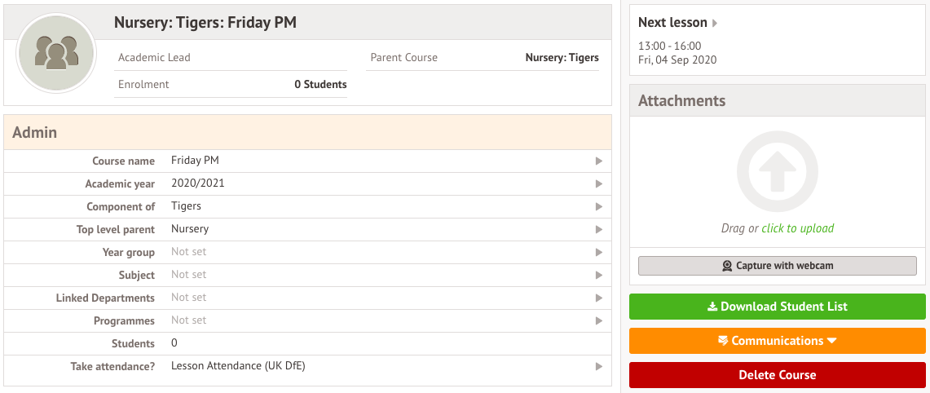The width and height of the screenshot is (930, 393).
Task: Expand the Year group row arrow
Action: (x=599, y=253)
